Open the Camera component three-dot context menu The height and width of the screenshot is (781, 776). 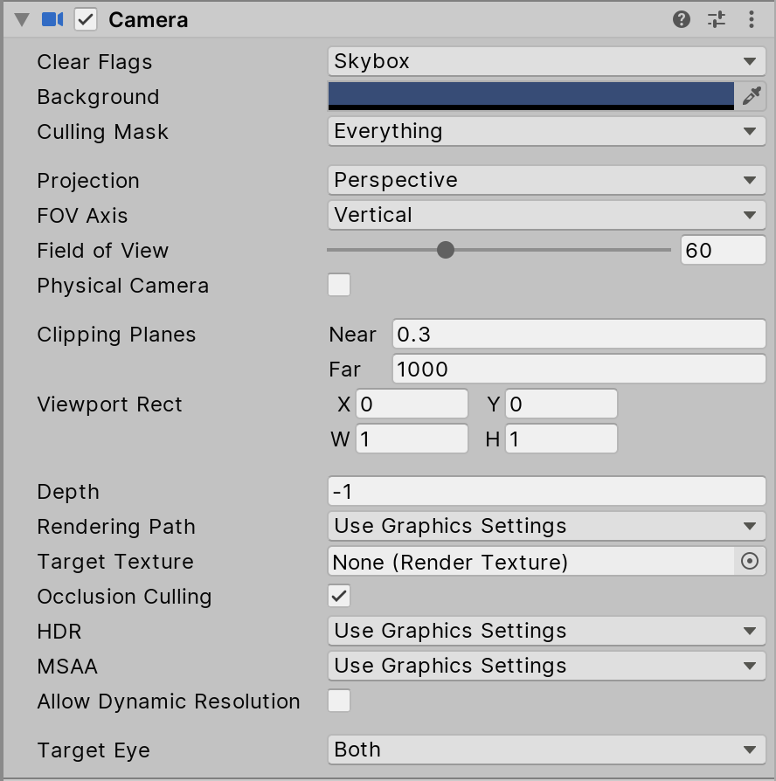point(752,19)
